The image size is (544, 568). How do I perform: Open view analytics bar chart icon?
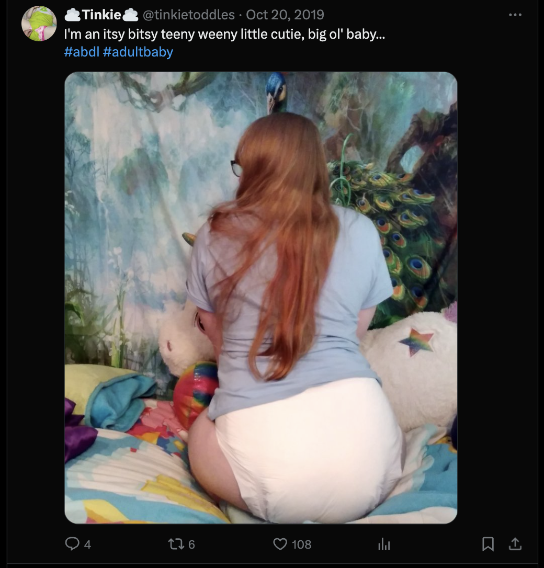pyautogui.click(x=384, y=544)
